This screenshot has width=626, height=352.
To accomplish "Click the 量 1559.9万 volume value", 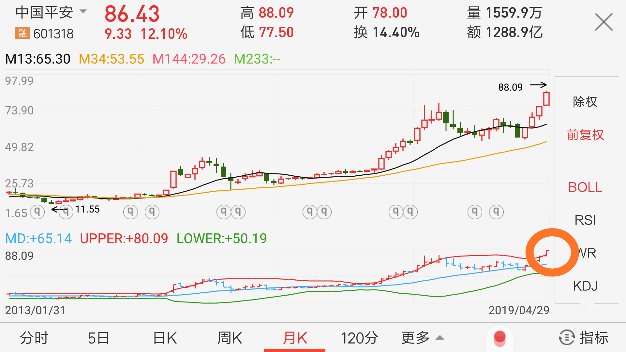I will coord(505,13).
